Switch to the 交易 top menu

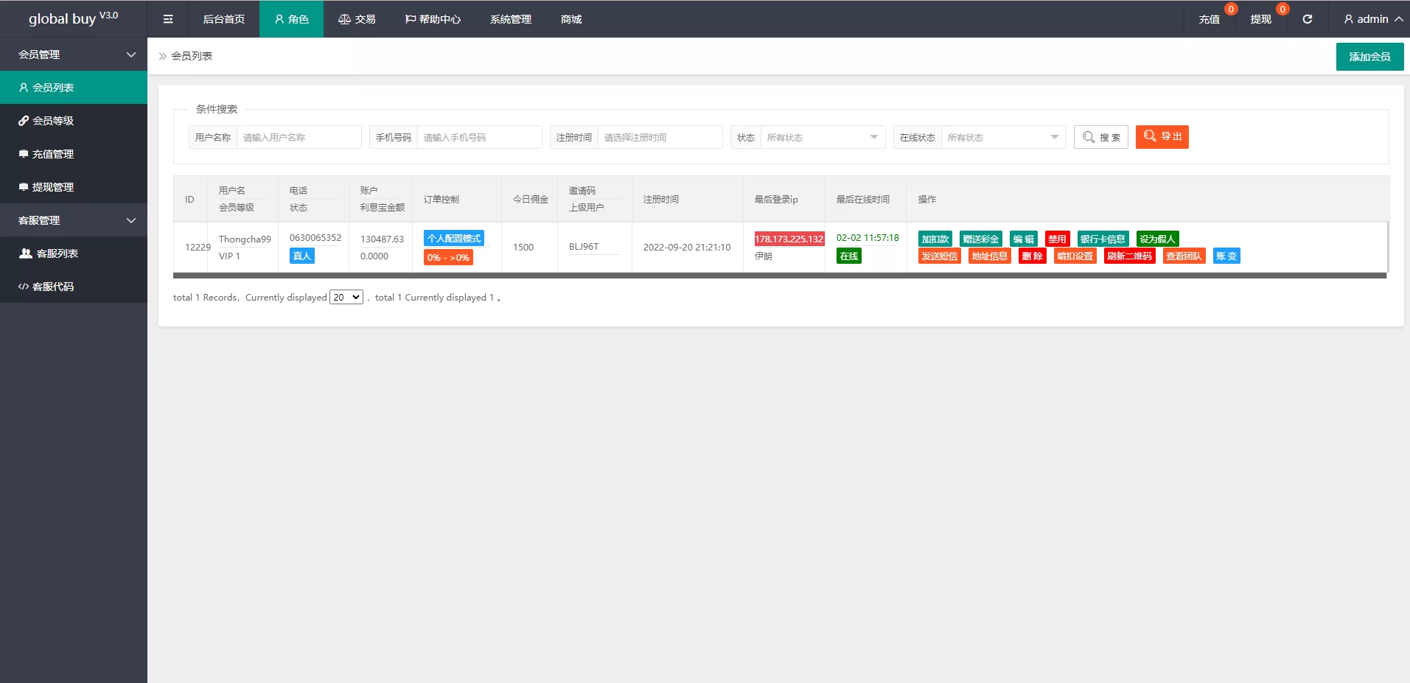coord(357,19)
